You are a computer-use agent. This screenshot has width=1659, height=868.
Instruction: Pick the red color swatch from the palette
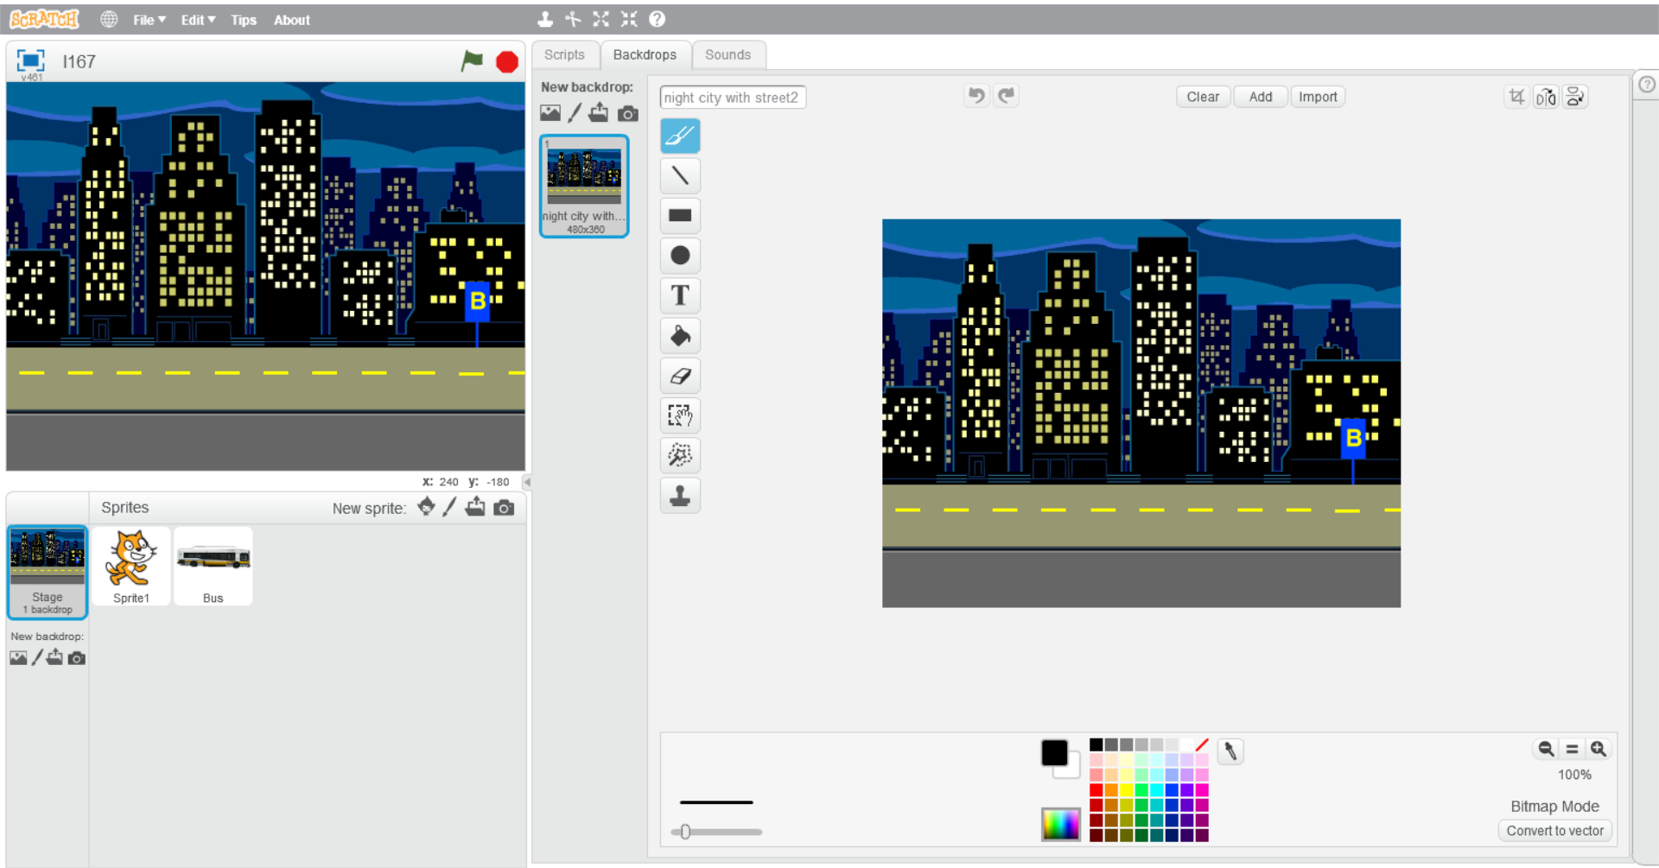click(x=1096, y=789)
